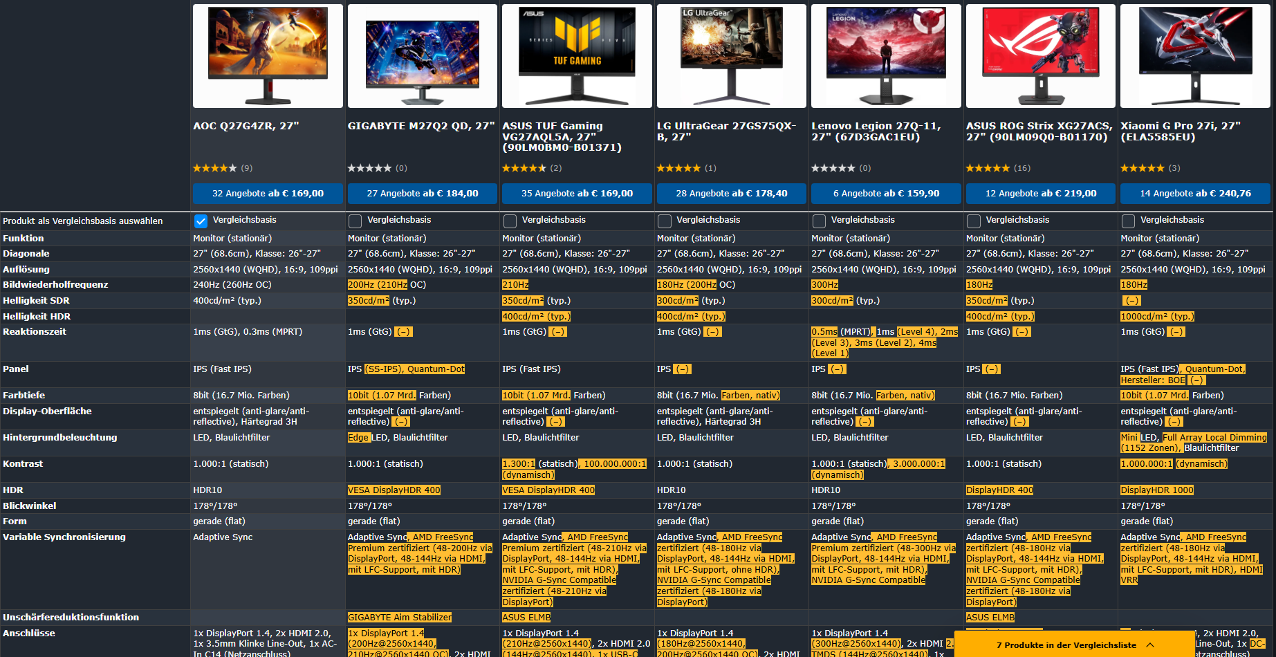1276x657 pixels.
Task: Expand the 7 Produkte in der Vergleichsliste bar
Action: (1075, 645)
